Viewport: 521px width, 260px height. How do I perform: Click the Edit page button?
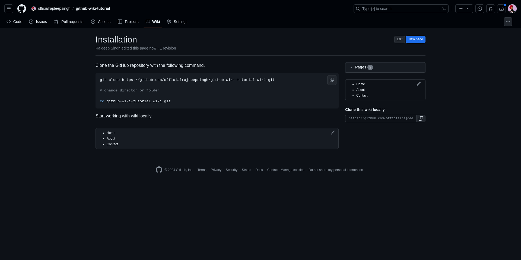[x=399, y=40]
